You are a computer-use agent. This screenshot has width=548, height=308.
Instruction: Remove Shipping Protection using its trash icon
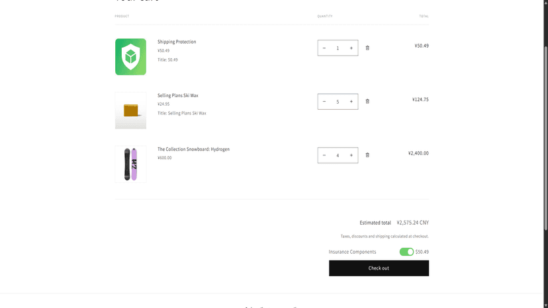(x=367, y=48)
